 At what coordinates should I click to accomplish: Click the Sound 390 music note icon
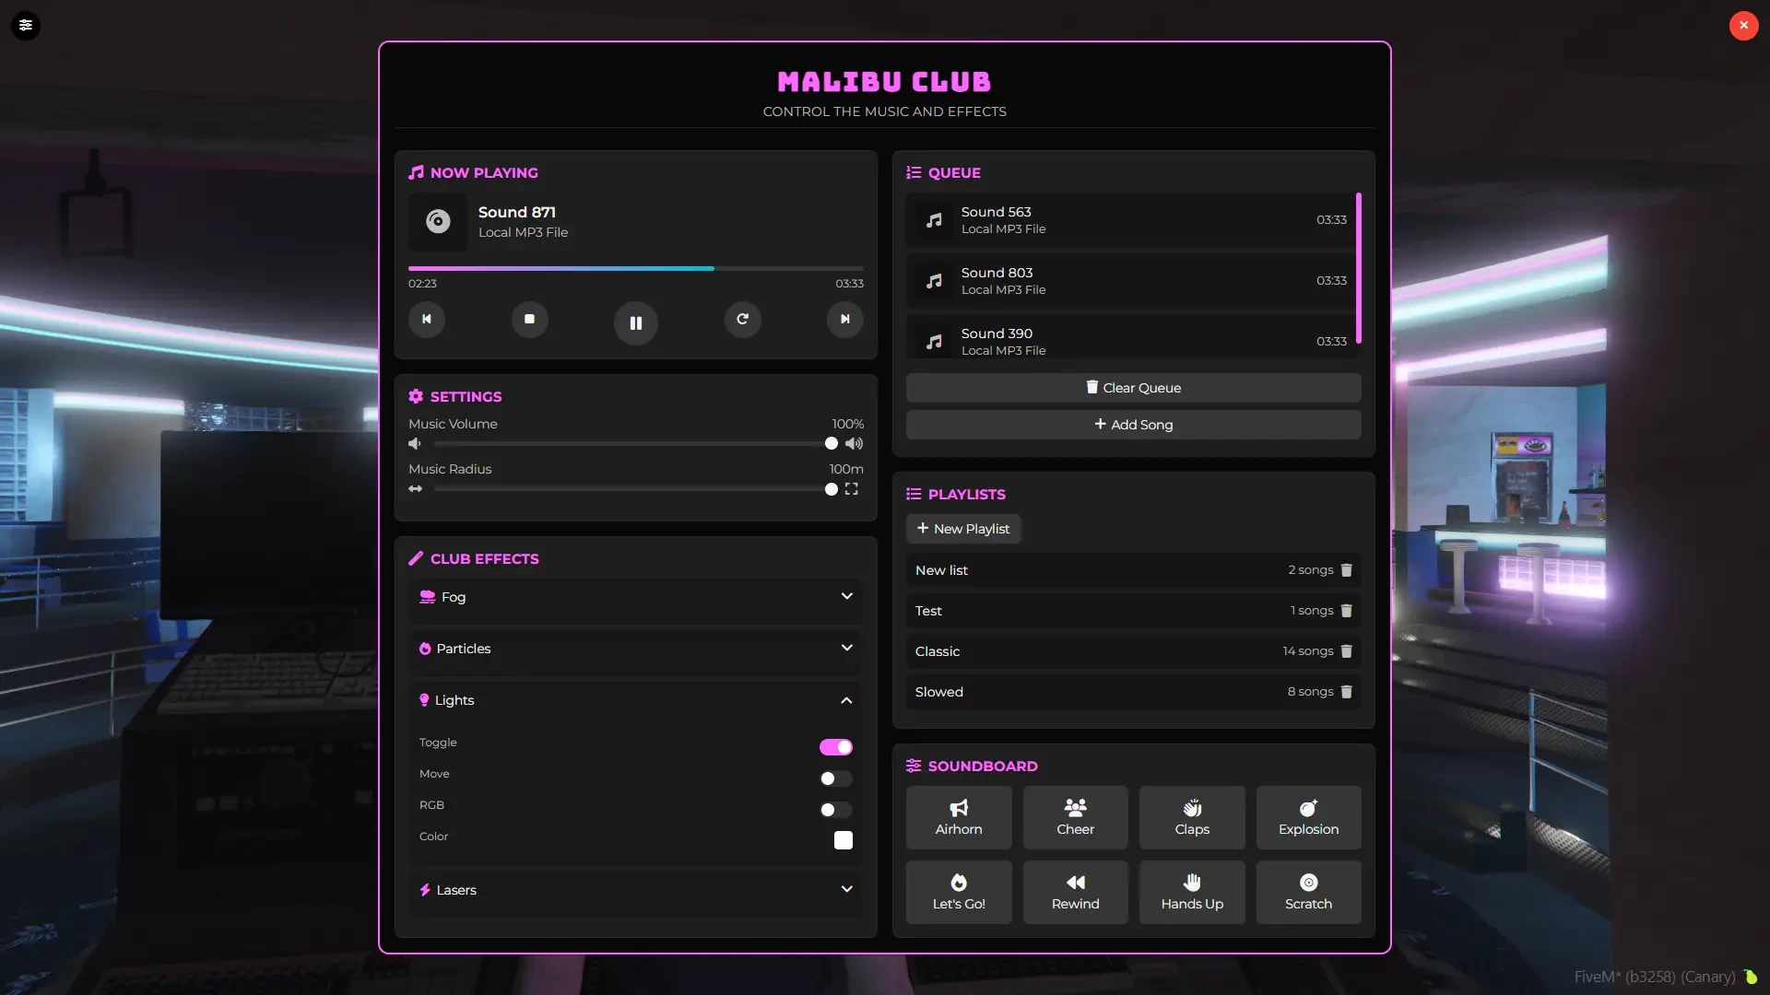[935, 342]
